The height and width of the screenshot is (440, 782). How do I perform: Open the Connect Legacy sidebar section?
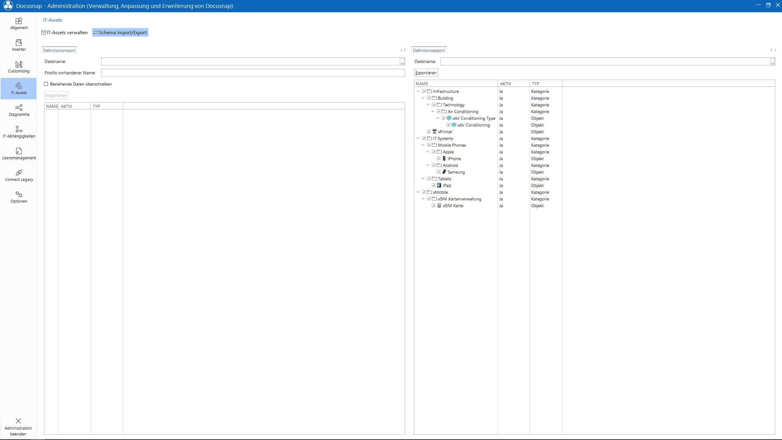pos(19,176)
